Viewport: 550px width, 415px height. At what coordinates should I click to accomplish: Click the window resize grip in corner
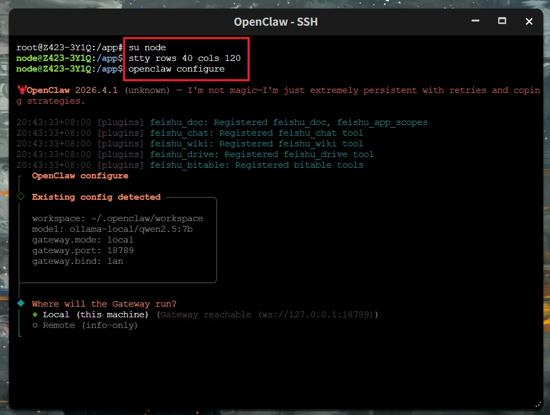(x=538, y=404)
